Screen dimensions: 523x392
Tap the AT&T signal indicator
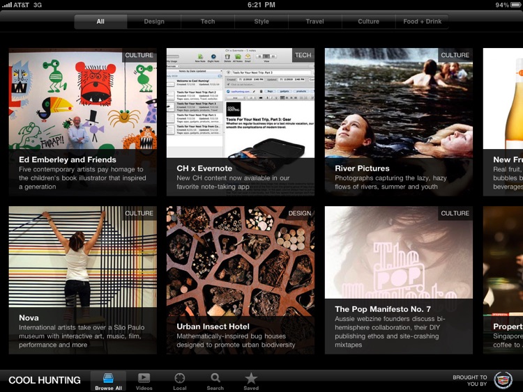pos(22,5)
